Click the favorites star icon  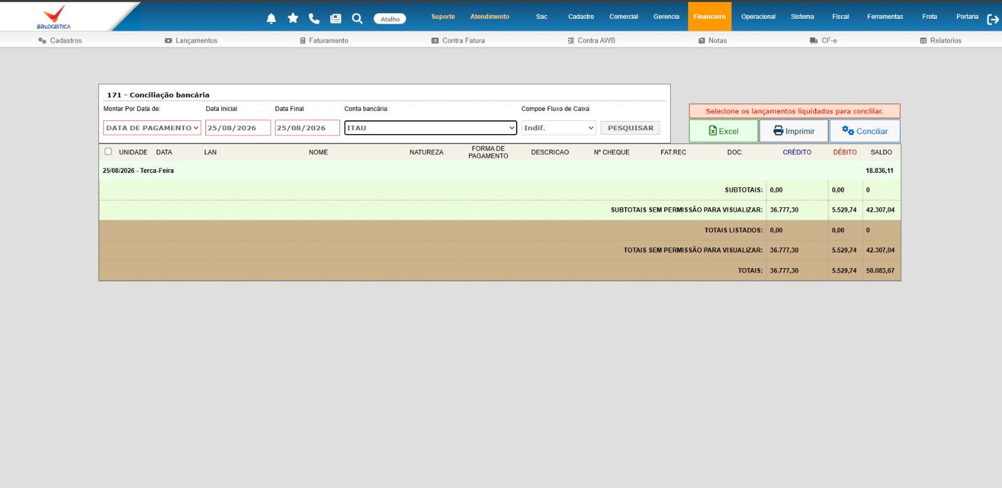click(292, 18)
